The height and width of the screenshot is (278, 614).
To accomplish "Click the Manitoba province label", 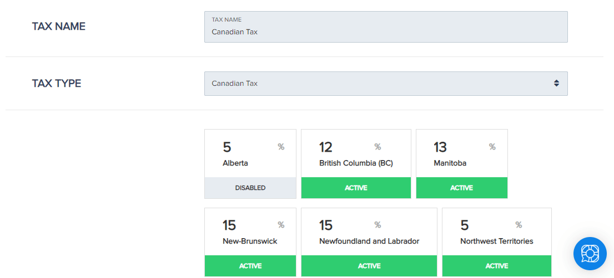I will tap(450, 163).
